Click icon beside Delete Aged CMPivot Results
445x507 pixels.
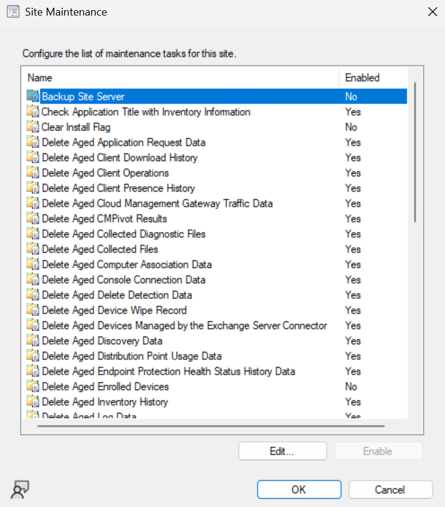point(33,218)
